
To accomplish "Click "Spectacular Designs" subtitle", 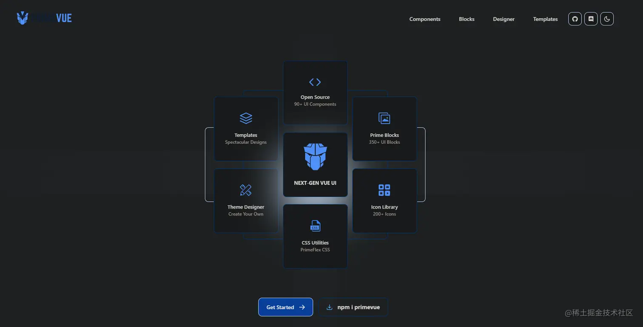I will [246, 142].
